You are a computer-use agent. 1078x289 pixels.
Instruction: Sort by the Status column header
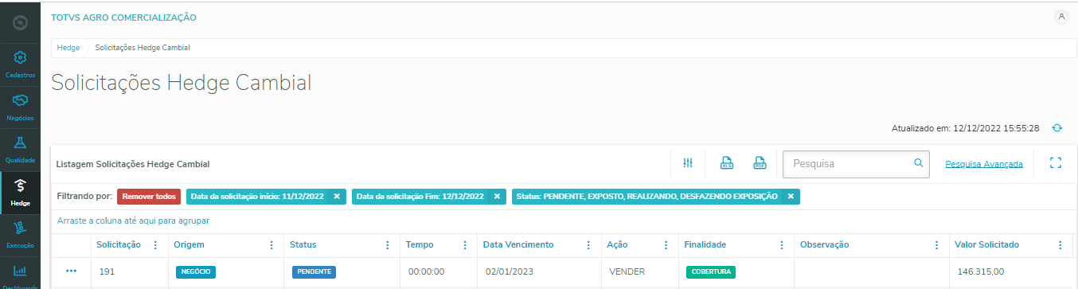tap(303, 245)
